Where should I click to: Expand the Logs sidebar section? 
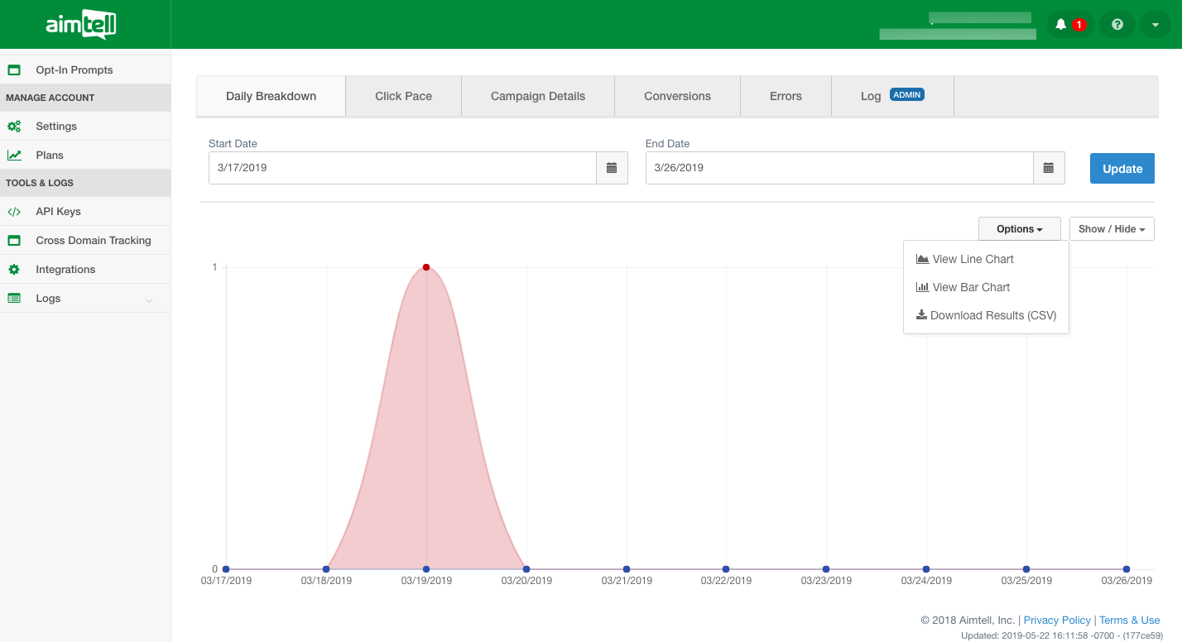coord(148,299)
